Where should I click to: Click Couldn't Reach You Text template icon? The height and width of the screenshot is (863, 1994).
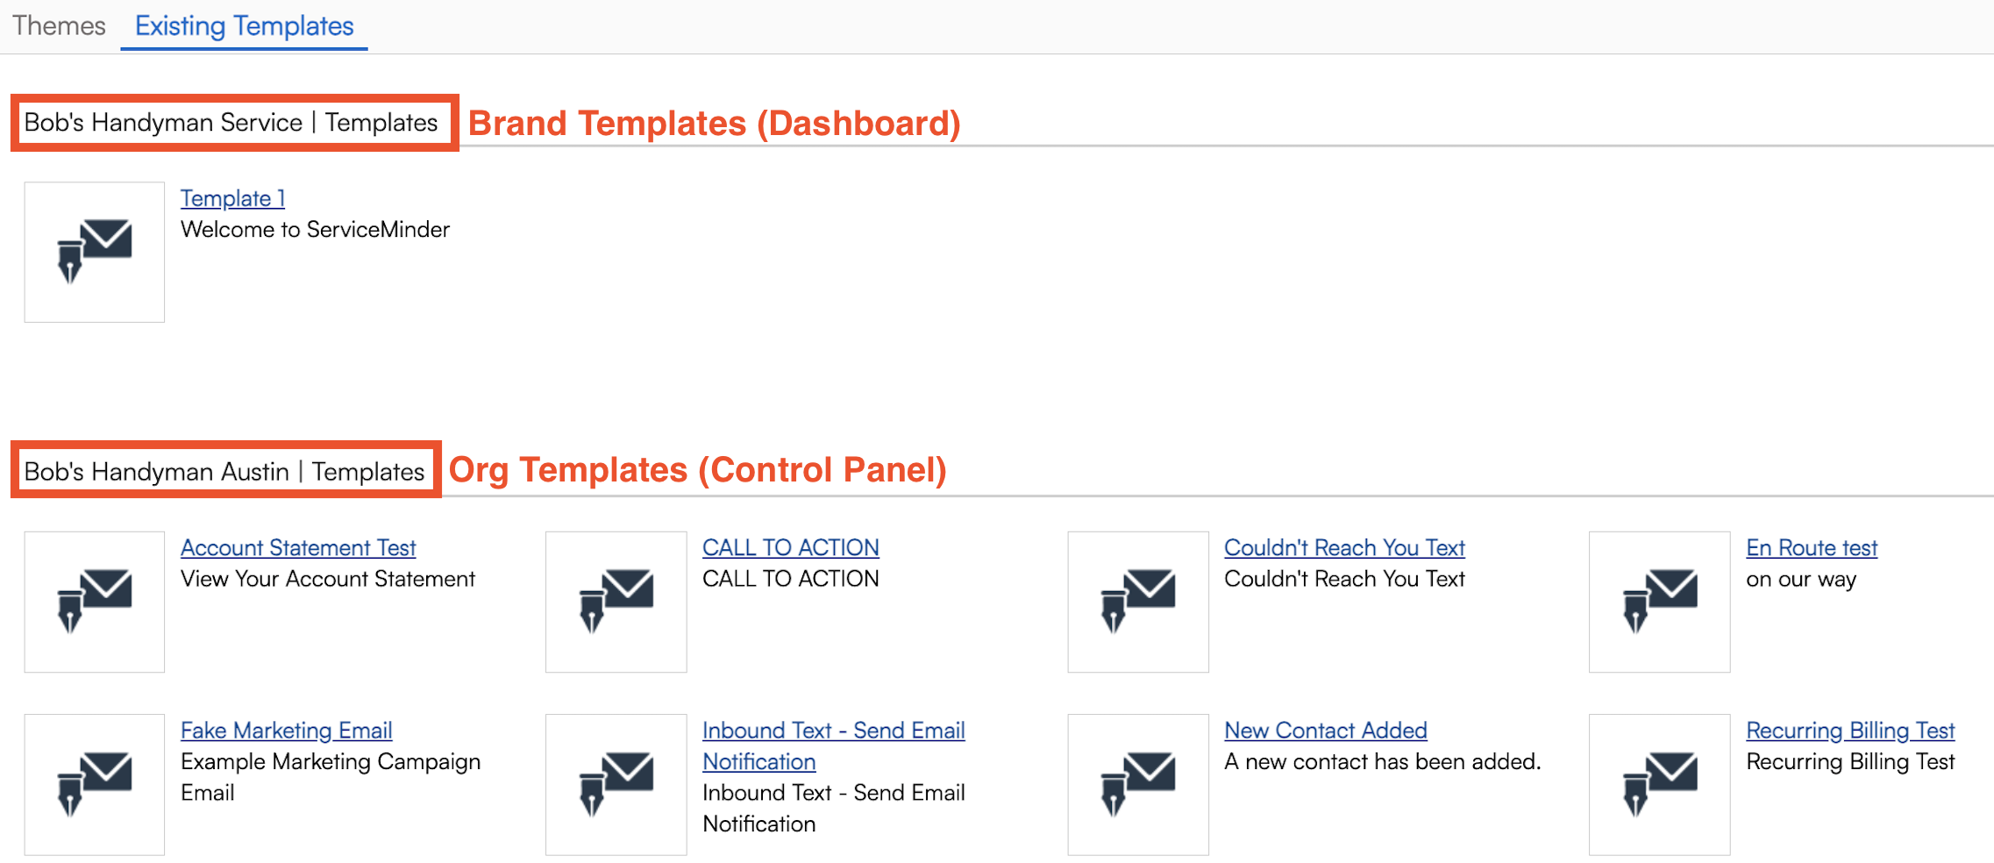click(1138, 602)
